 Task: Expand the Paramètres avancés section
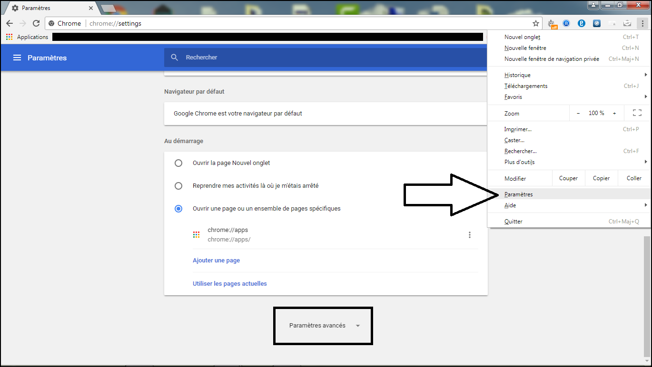(324, 326)
